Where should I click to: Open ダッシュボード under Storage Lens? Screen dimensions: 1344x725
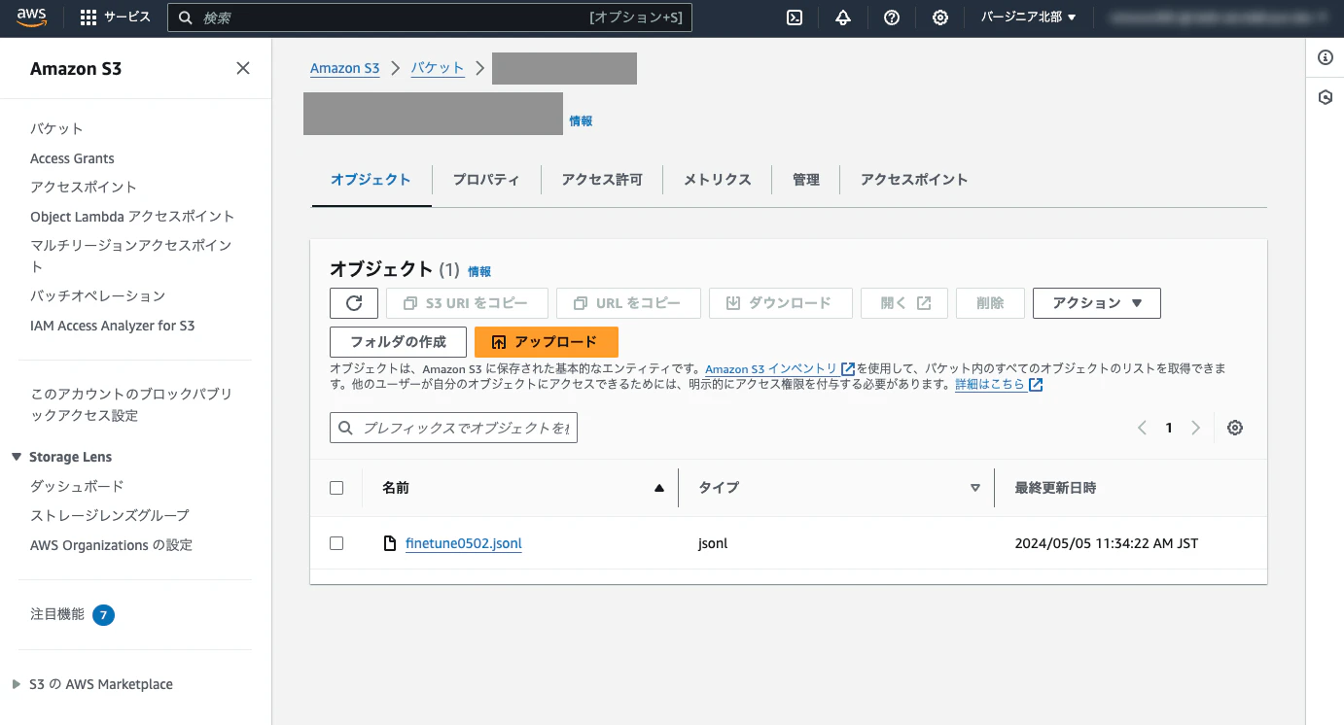(x=77, y=486)
